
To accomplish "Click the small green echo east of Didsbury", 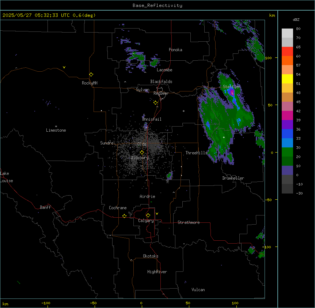I will (x=170, y=176).
